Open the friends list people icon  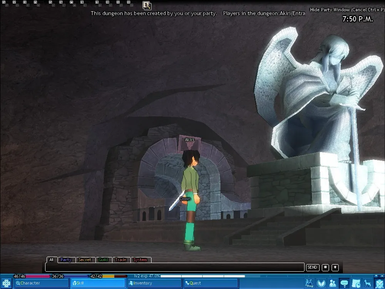[x=333, y=283]
